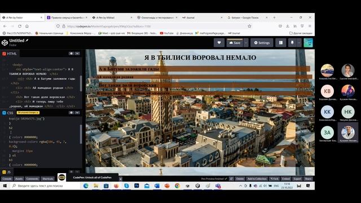The width and height of the screenshot is (361, 203).
Task: Open the Assets panel
Action: 19,179
